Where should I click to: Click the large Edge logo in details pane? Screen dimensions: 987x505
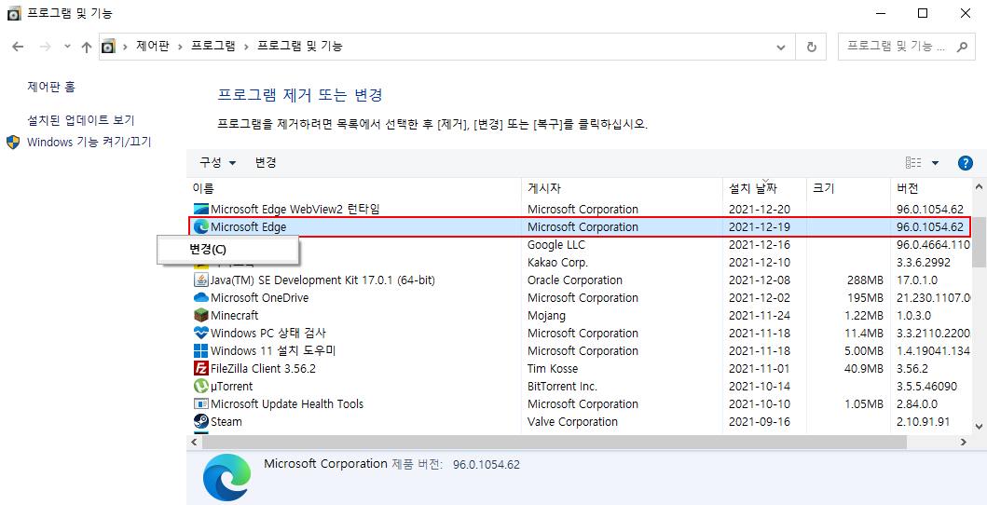point(227,477)
